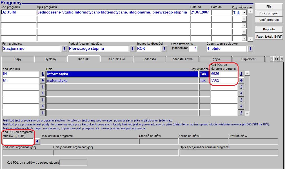Click the Data od field with 21.07.2007
Image resolution: width=285 pixels, height=169 pixels.
pos(201,13)
